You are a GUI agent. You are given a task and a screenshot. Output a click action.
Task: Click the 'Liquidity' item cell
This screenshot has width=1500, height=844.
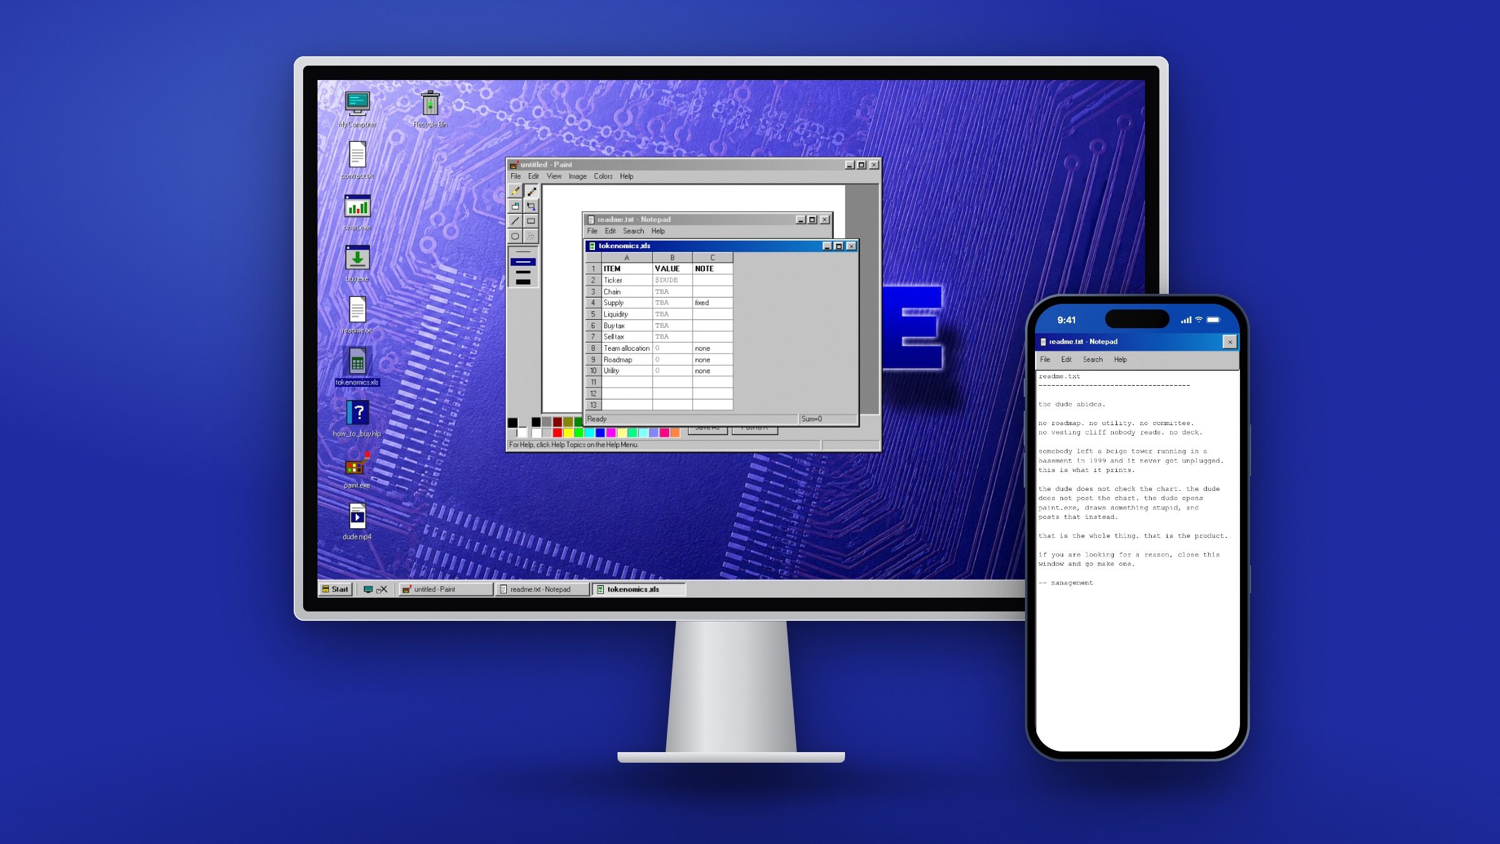pyautogui.click(x=627, y=314)
